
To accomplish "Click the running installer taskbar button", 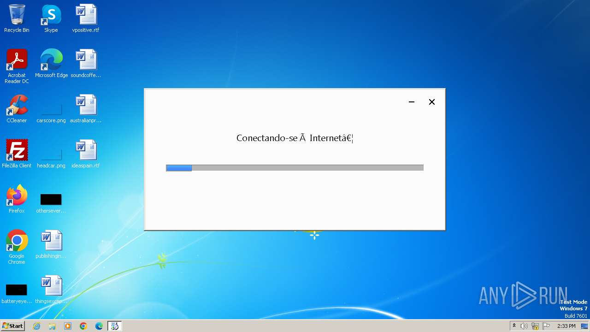I will (x=115, y=326).
